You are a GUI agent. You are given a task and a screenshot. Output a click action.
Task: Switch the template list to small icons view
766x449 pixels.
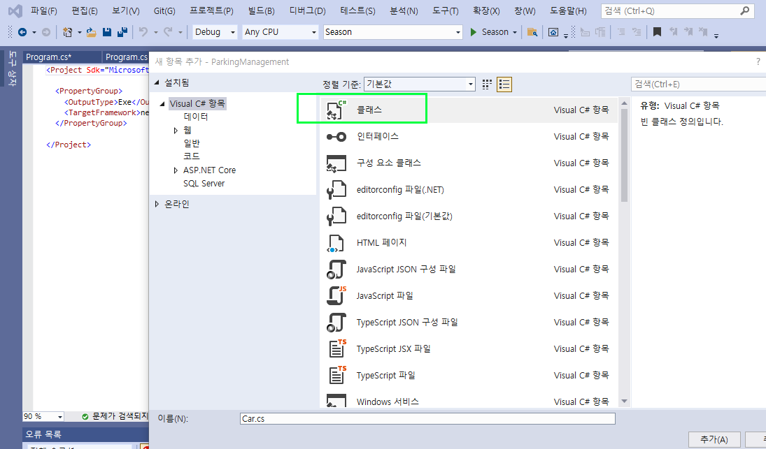487,84
